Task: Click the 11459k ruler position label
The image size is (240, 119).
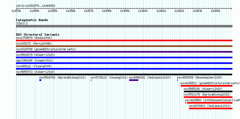Action: [x=125, y=11]
